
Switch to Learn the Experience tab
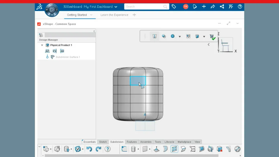[x=114, y=15]
